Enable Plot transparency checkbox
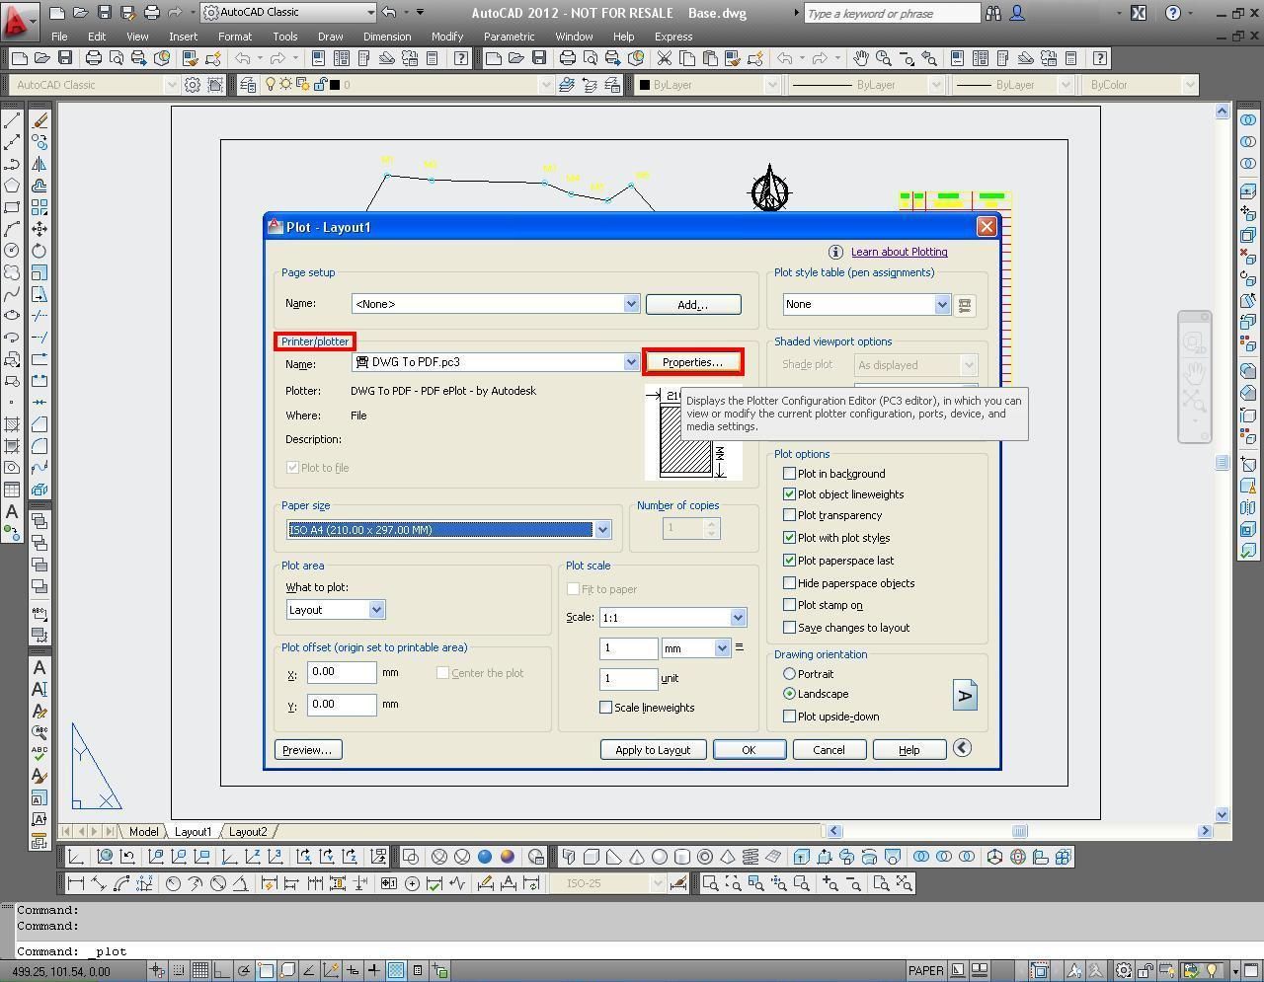The width and height of the screenshot is (1264, 982). (x=789, y=515)
